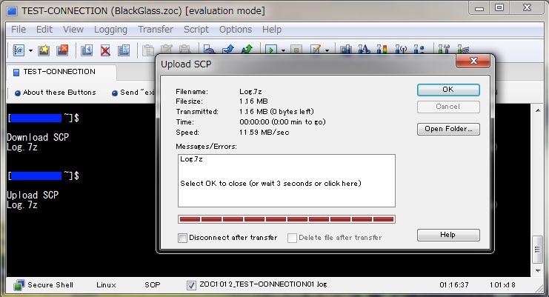Click the greyed Cancel button
The height and width of the screenshot is (297, 549).
448,107
